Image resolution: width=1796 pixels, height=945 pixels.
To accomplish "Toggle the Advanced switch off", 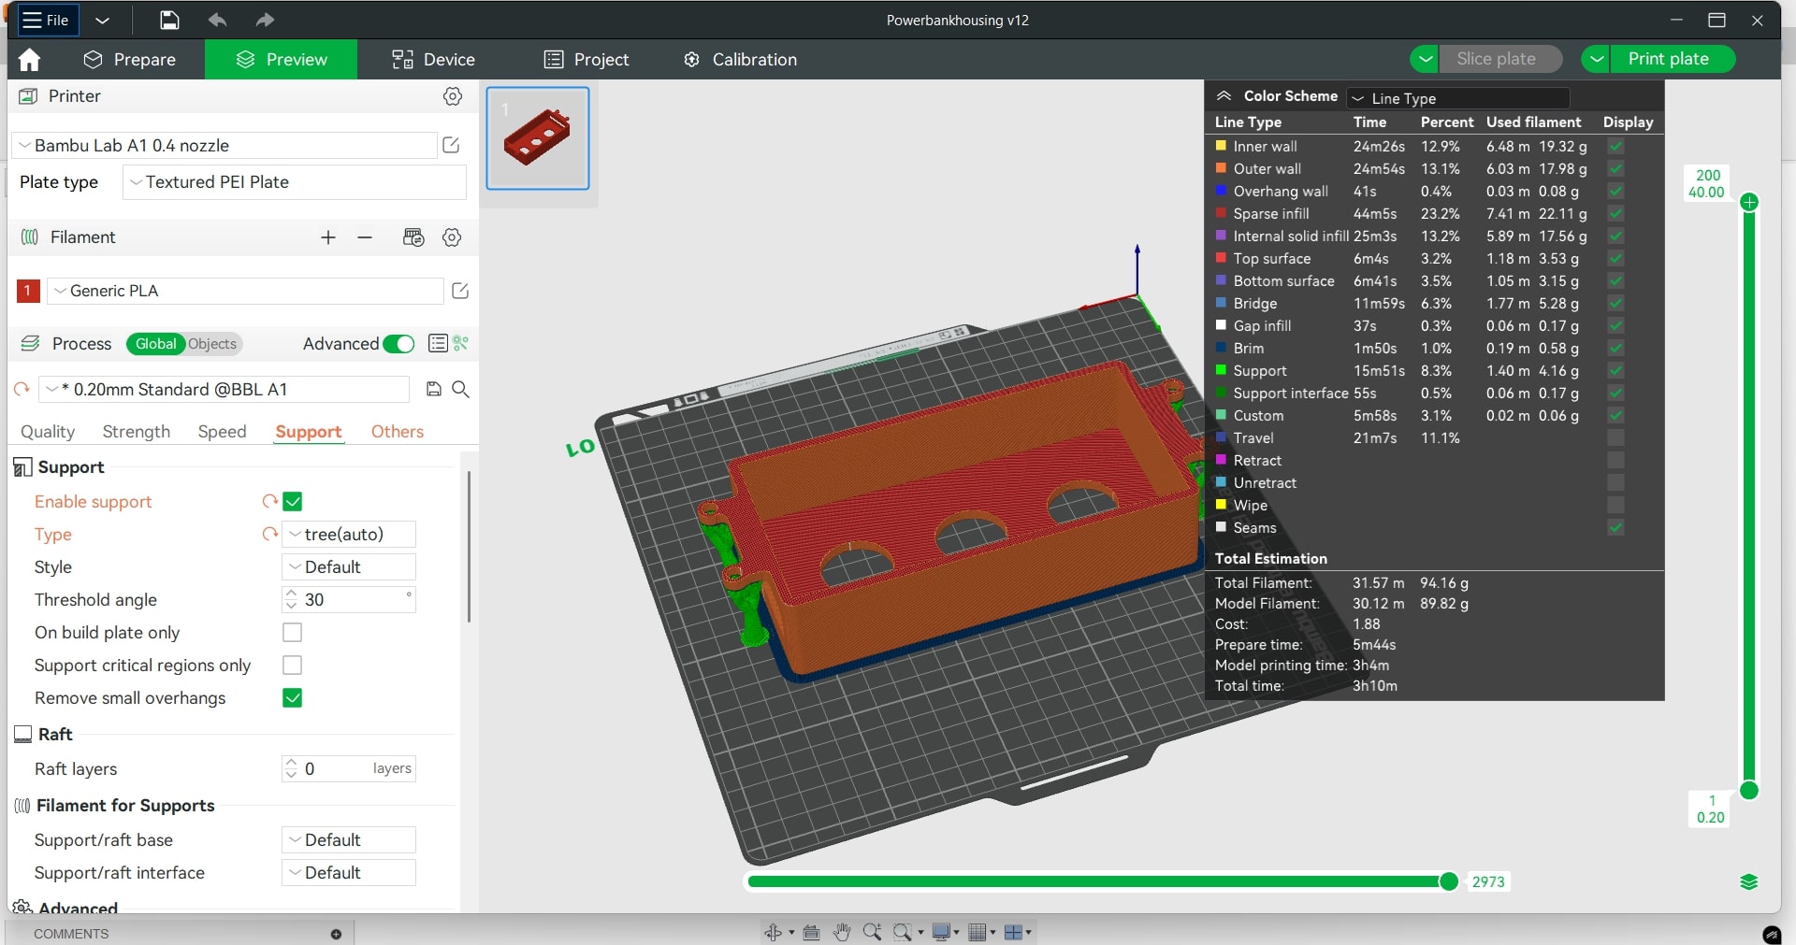I will click(399, 344).
